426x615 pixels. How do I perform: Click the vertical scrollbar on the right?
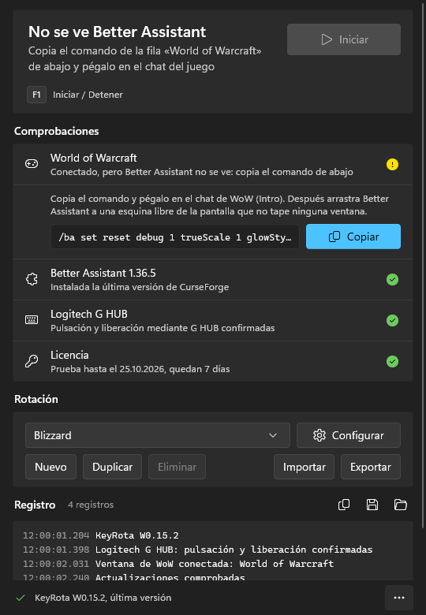tap(423, 265)
